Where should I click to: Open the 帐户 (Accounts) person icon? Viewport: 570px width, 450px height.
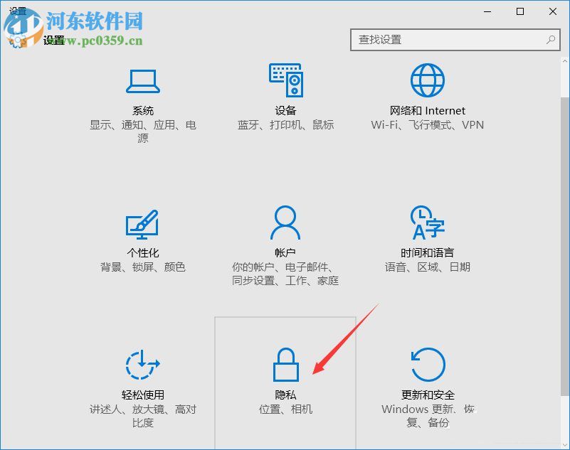pyautogui.click(x=285, y=223)
